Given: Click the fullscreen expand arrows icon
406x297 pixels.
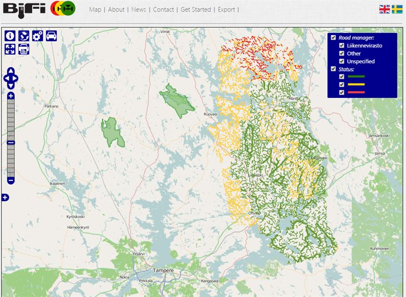Looking at the screenshot, I should pos(10,49).
